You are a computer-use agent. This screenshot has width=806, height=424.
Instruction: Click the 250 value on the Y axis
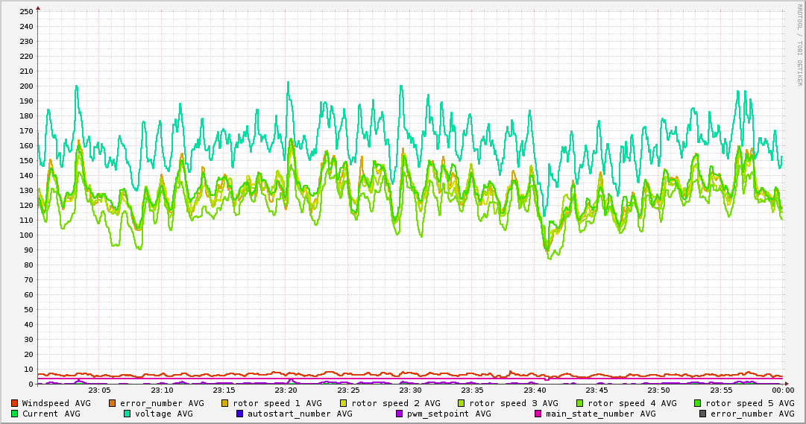(25, 12)
